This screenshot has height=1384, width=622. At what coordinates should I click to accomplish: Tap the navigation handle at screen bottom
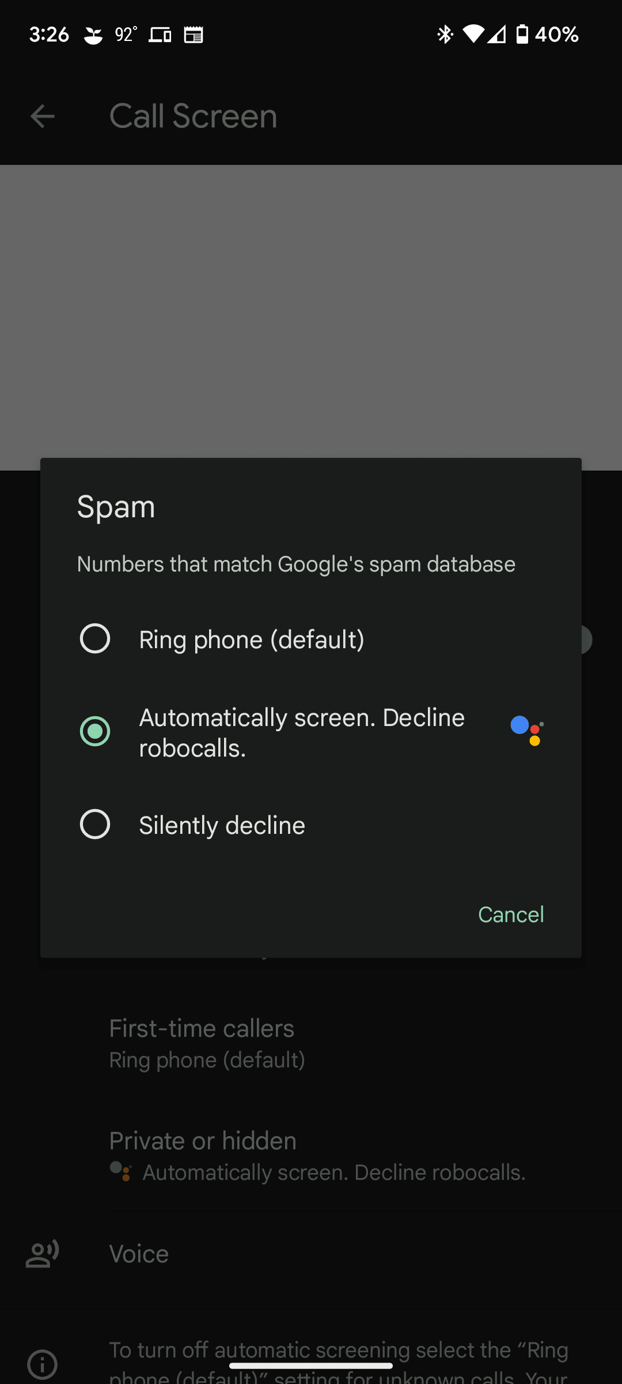[x=311, y=1366]
